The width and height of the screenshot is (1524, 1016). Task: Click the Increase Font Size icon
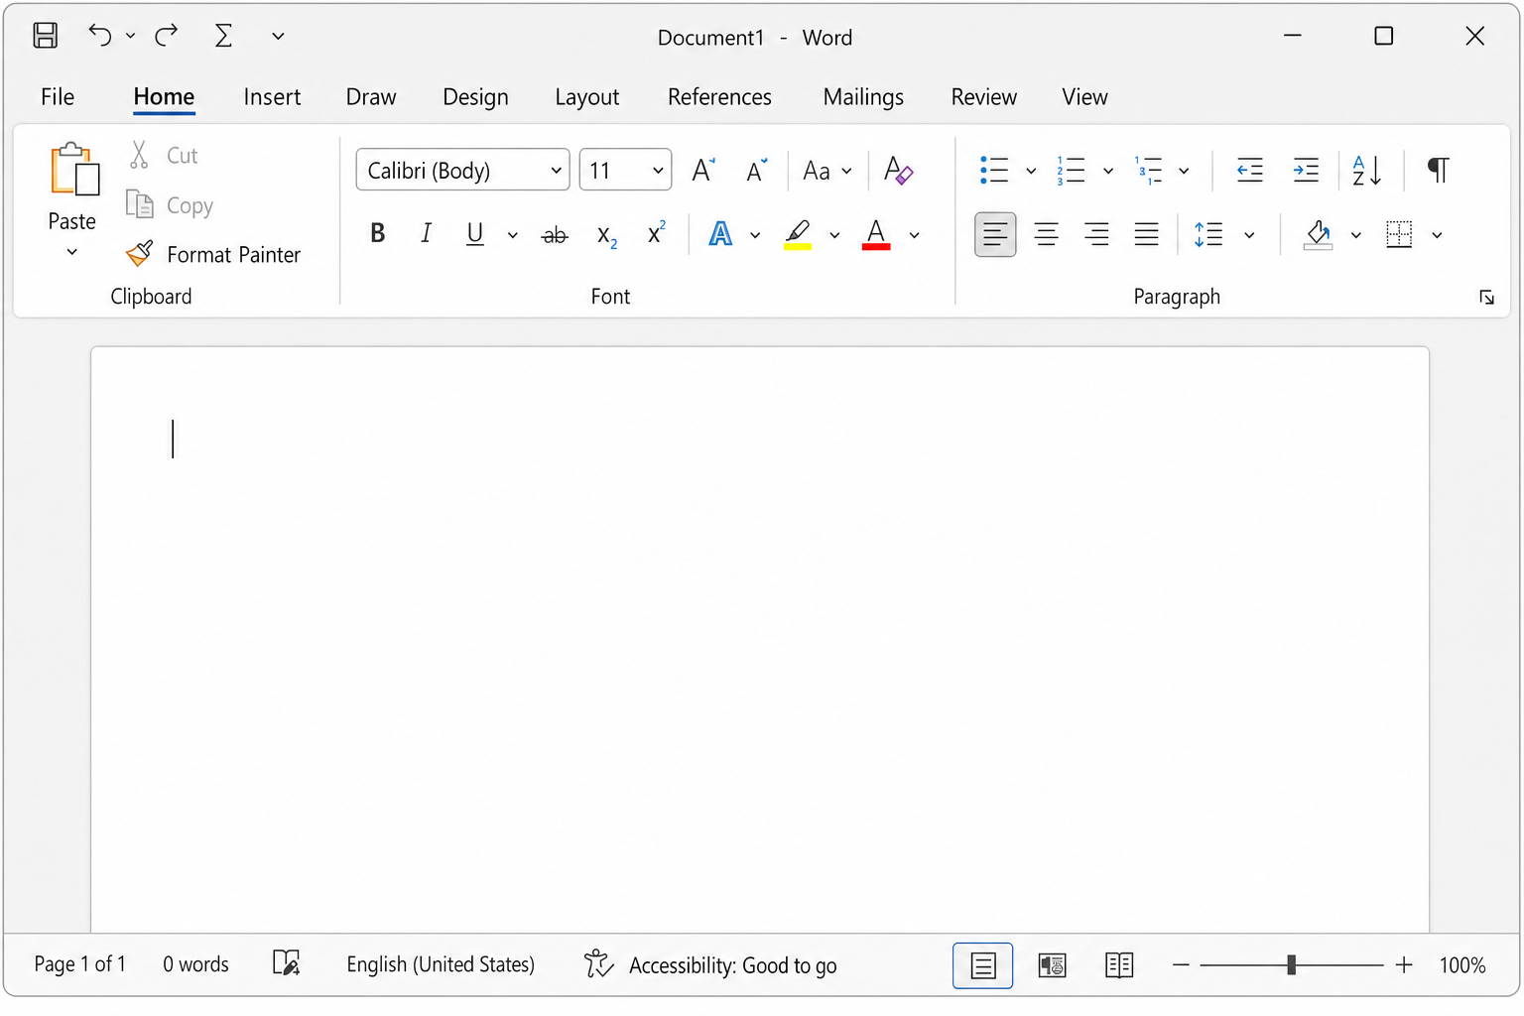(x=703, y=171)
